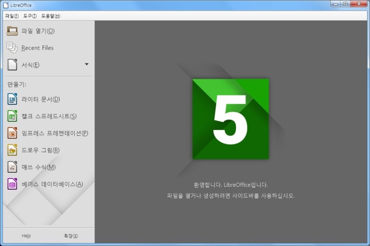
Task: Click the 서식(E) template page icon
Action: point(12,65)
